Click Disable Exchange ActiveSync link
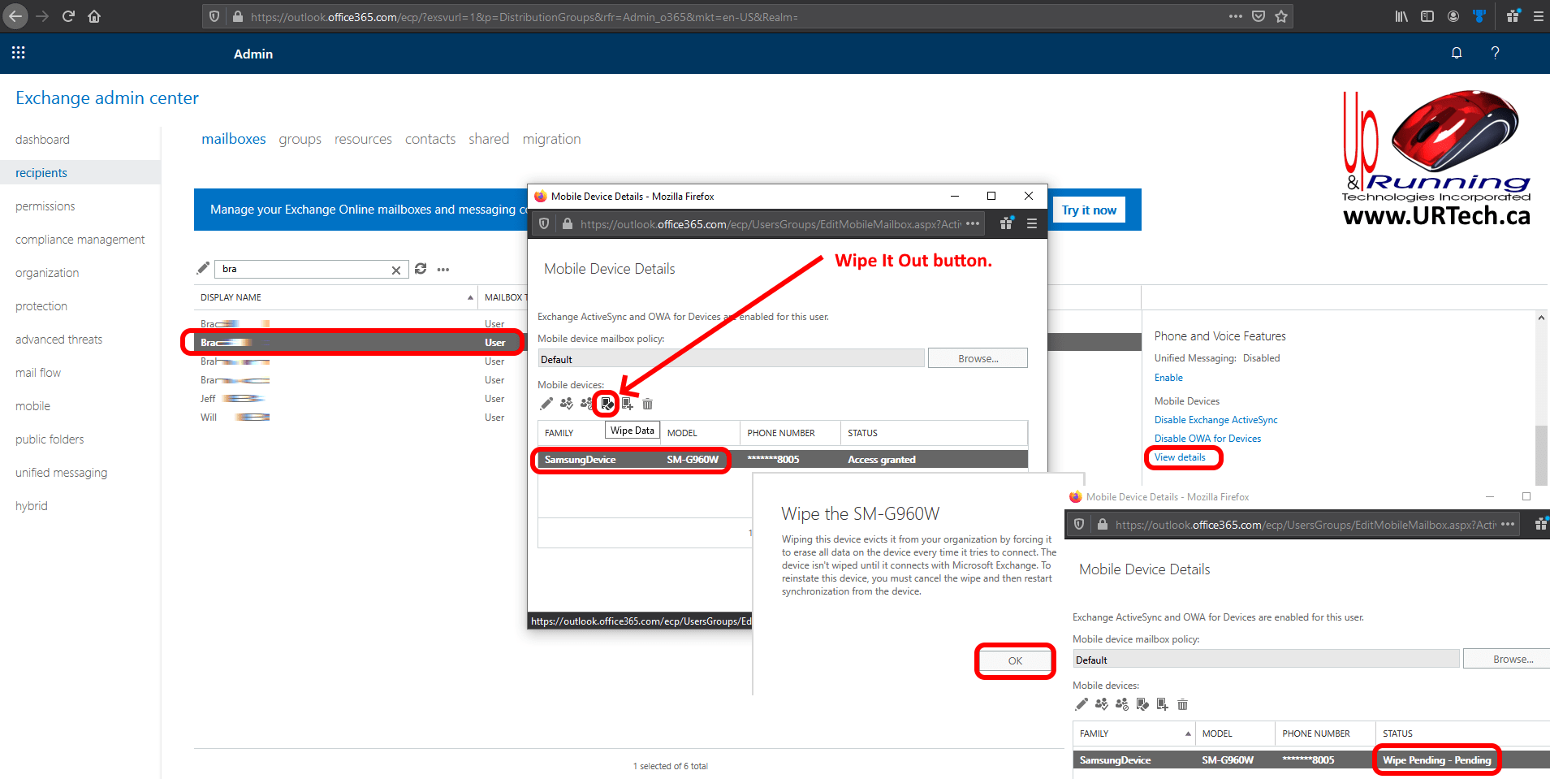Screen dimensions: 1550x779 point(1215,420)
